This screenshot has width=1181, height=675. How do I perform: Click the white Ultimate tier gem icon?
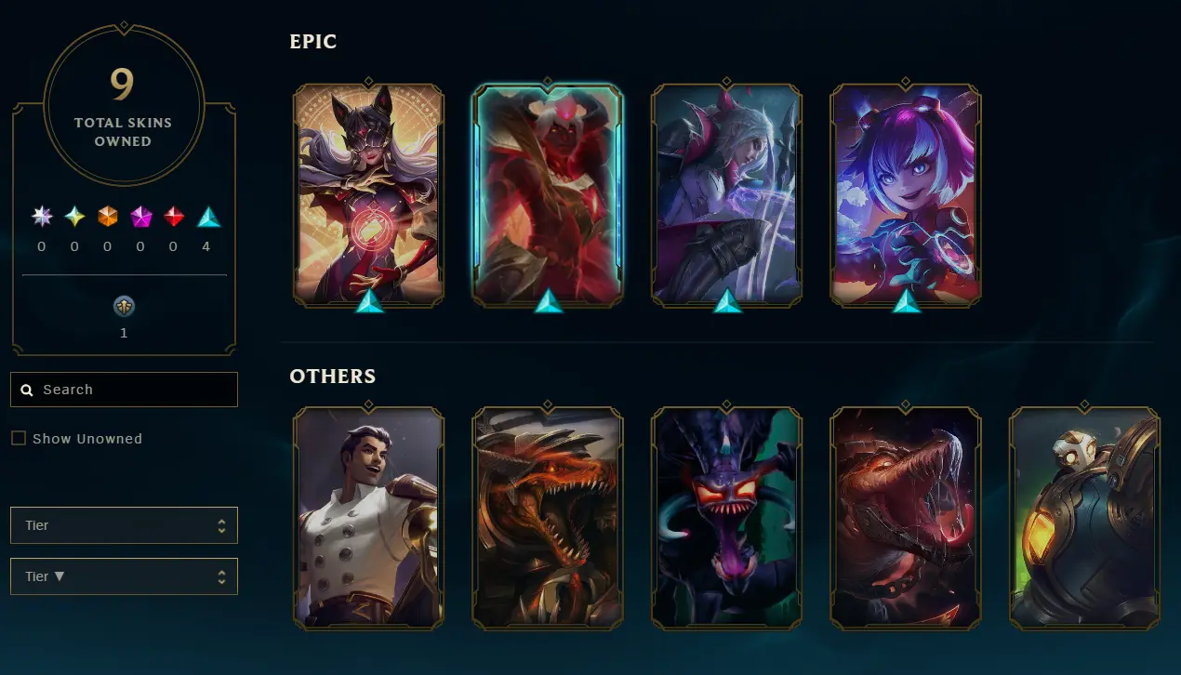coord(41,217)
